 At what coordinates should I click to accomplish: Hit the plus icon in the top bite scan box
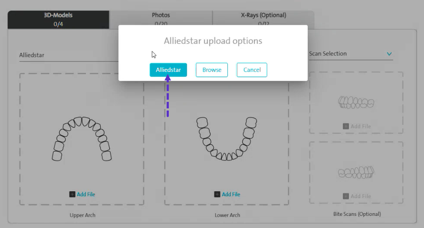pos(346,126)
